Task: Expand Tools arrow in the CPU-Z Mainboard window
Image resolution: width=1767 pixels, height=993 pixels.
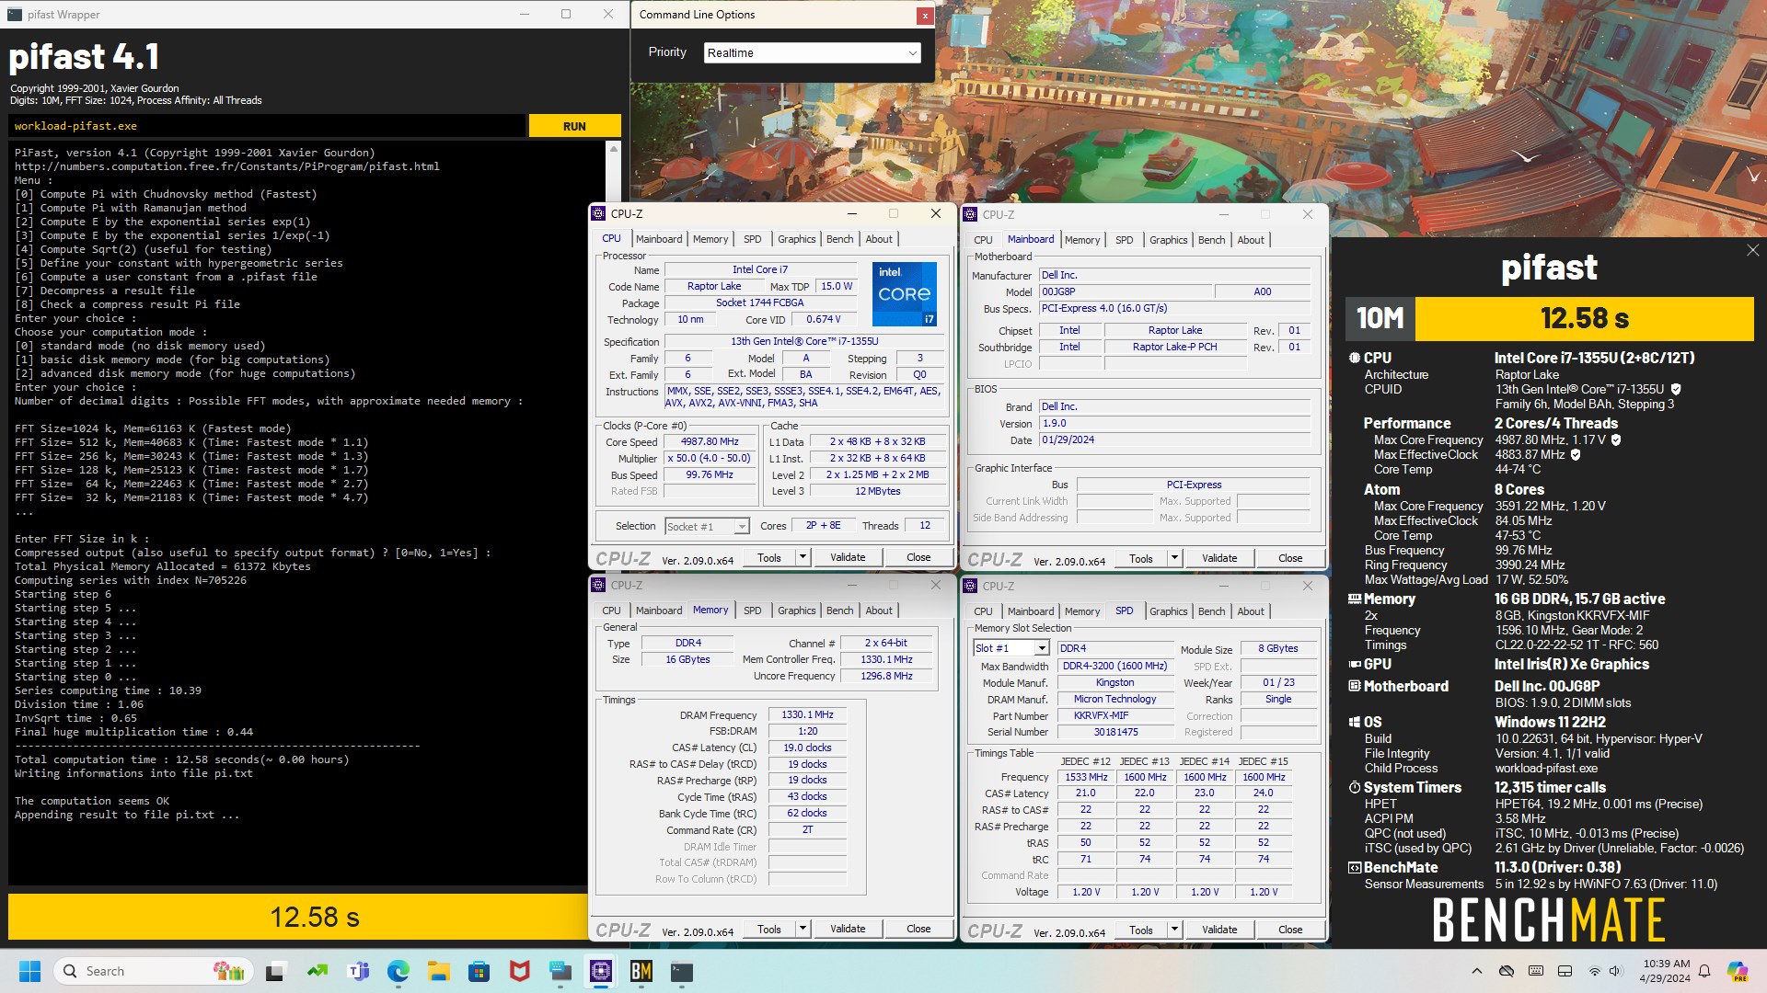Action: pyautogui.click(x=1174, y=558)
